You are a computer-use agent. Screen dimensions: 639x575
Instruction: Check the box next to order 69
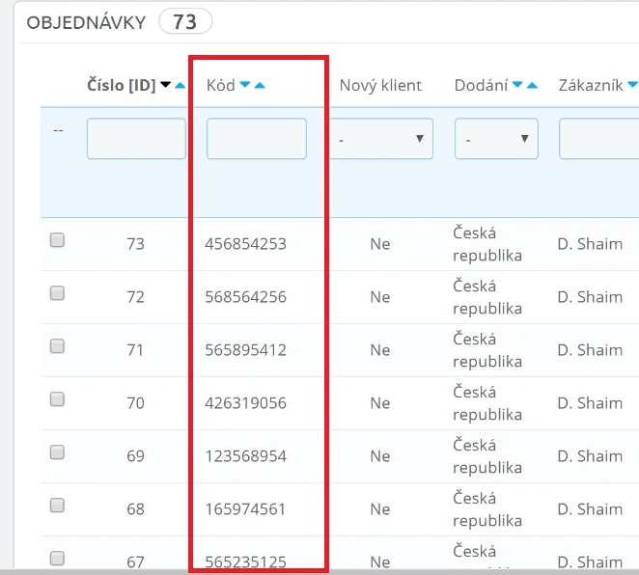(57, 452)
